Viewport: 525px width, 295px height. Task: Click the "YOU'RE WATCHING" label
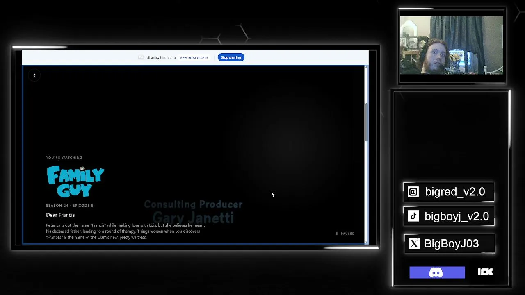(x=64, y=157)
